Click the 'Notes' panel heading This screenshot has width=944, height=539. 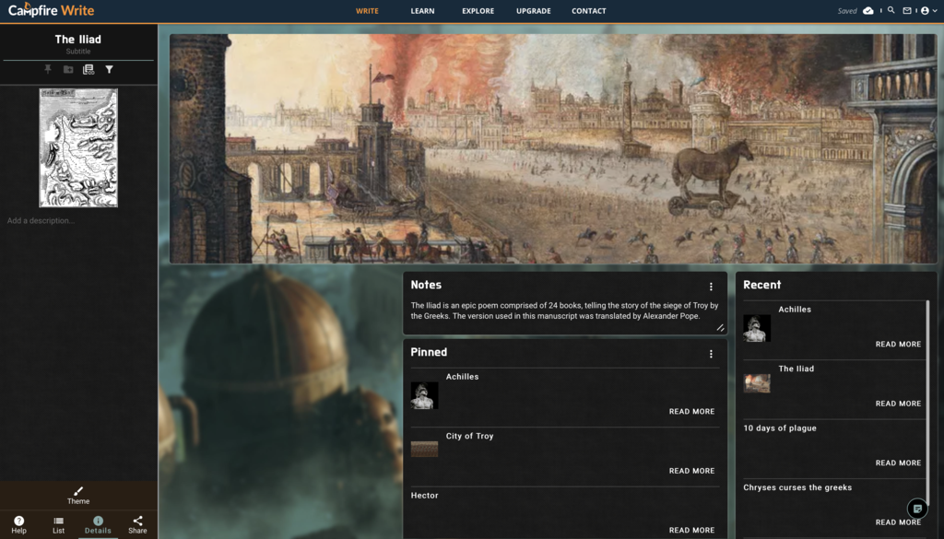pyautogui.click(x=426, y=285)
